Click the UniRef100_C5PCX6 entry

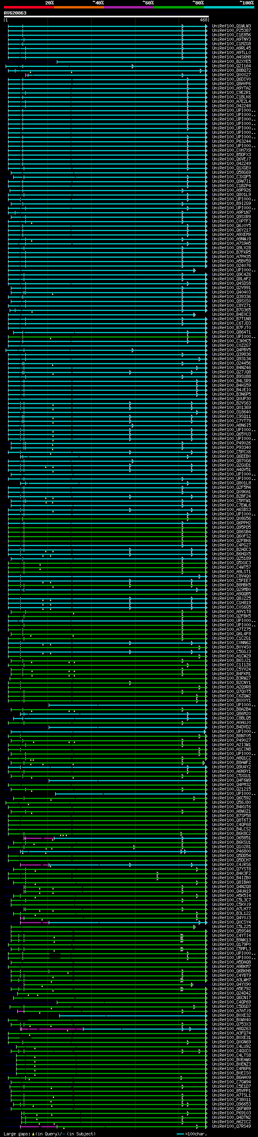pyautogui.click(x=231, y=452)
